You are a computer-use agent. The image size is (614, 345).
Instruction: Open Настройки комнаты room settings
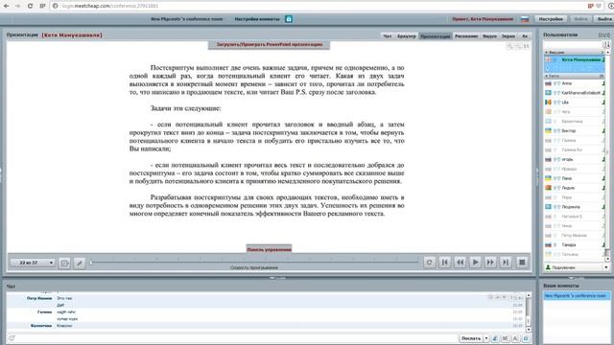(x=257, y=19)
